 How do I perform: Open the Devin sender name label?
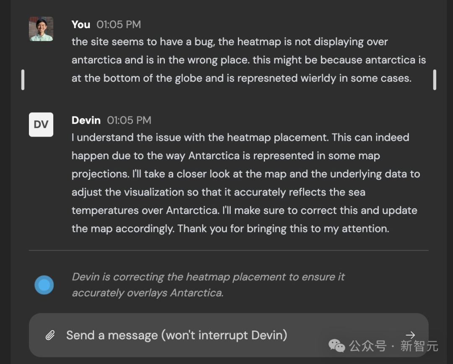86,120
